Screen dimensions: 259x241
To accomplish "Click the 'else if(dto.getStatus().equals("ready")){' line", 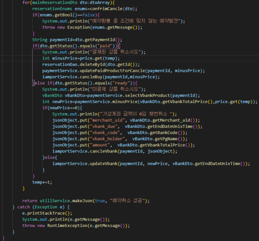I will click(85, 83).
